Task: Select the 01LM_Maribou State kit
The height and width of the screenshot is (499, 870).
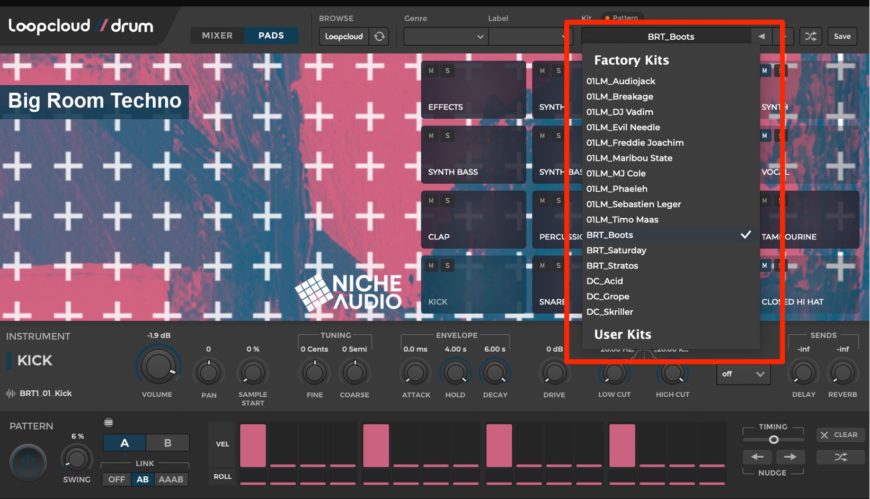Action: (x=671, y=158)
